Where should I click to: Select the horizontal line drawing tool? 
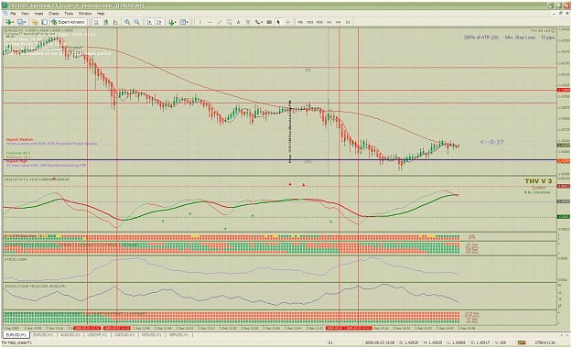pyautogui.click(x=210, y=22)
